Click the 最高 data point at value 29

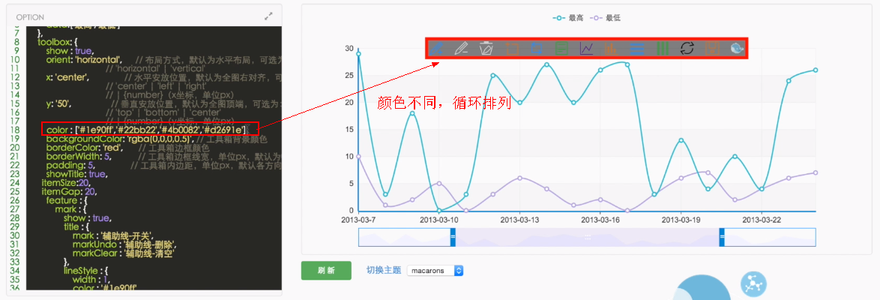pos(358,54)
